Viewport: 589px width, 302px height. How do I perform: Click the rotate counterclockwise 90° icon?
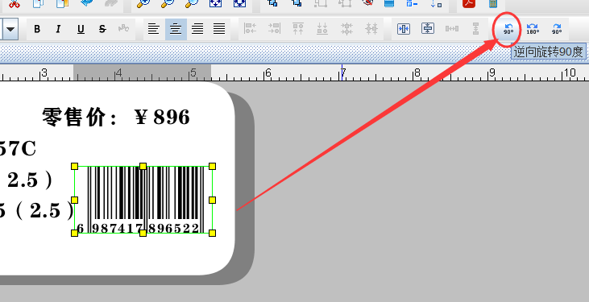[508, 28]
